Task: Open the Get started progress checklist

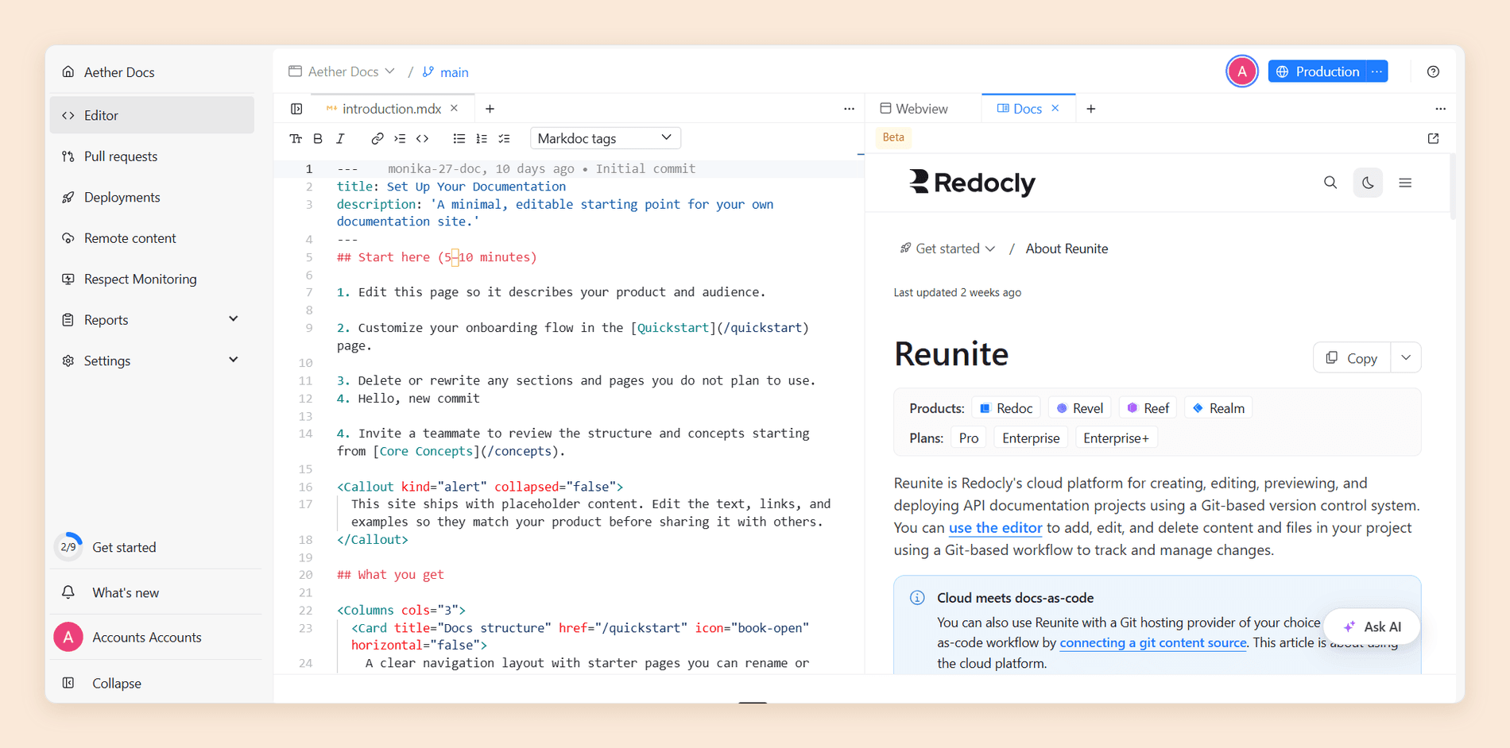Action: pos(152,547)
